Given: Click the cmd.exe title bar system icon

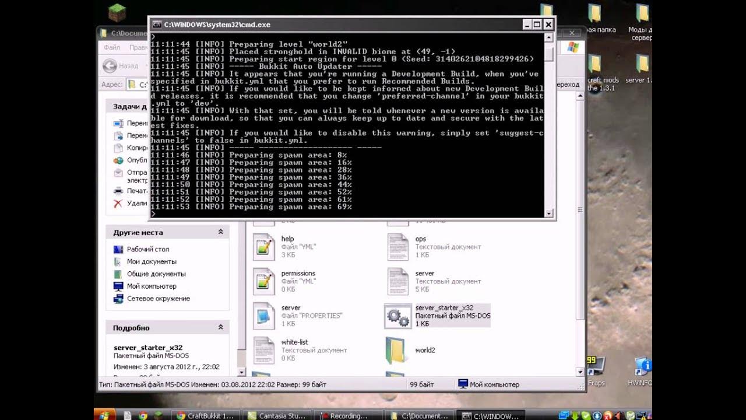Looking at the screenshot, I should [156, 24].
